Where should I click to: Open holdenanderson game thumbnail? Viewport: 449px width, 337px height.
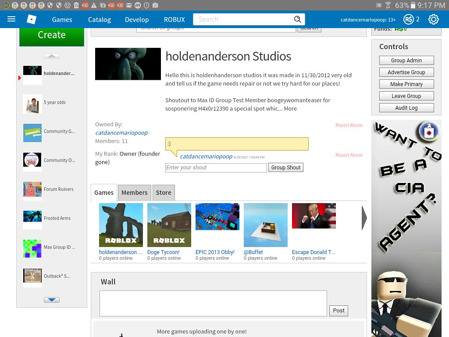[x=121, y=225]
